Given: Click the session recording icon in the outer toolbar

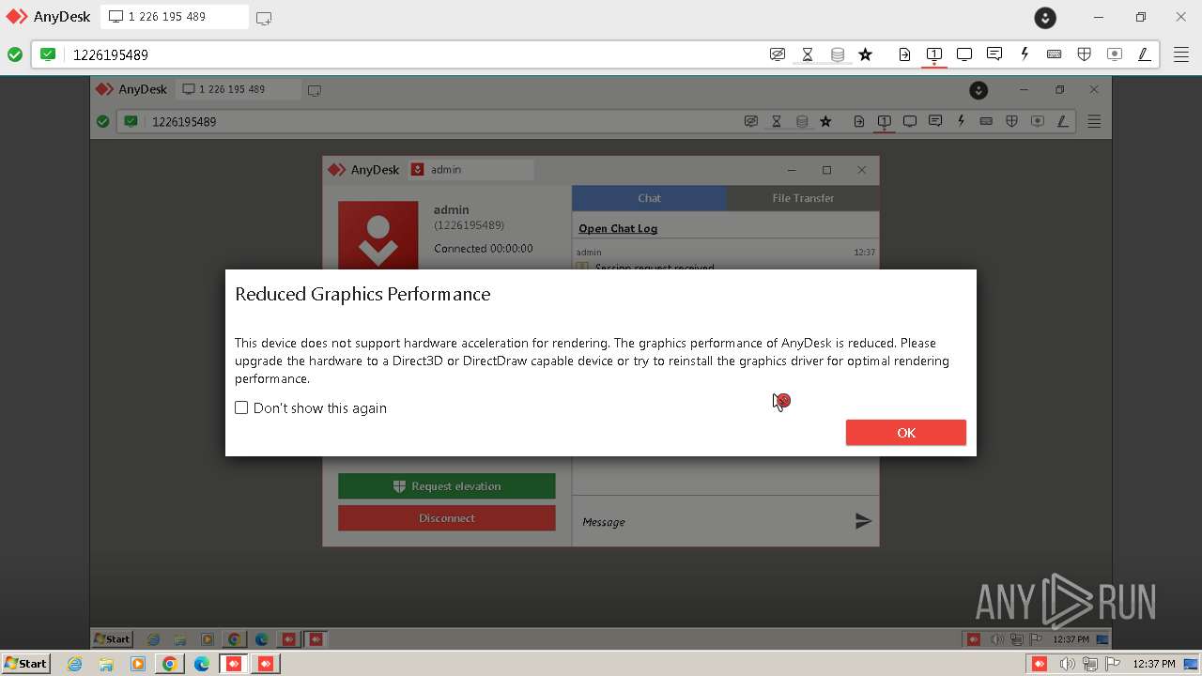Looking at the screenshot, I should (1115, 54).
